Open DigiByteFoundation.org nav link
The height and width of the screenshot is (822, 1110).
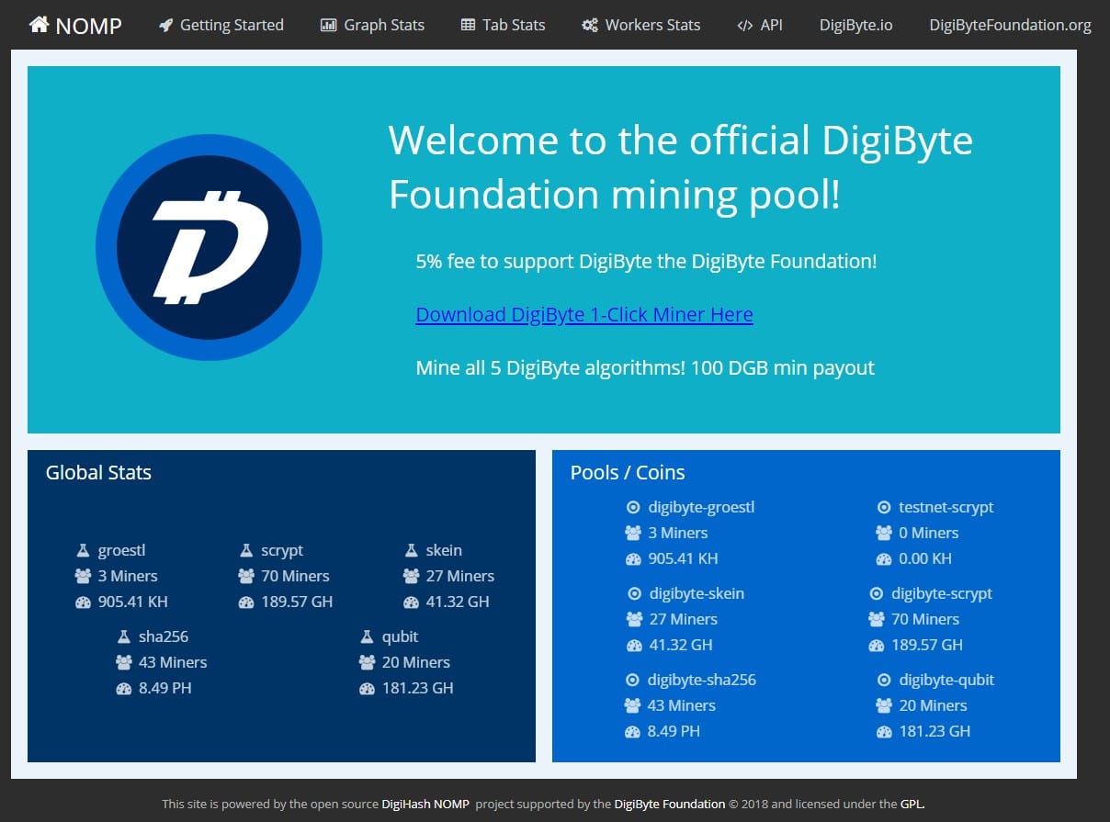(1010, 25)
